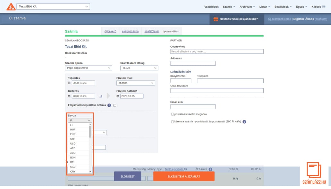
Task: Click the ELŐNÉZET preview button
Action: (127, 176)
